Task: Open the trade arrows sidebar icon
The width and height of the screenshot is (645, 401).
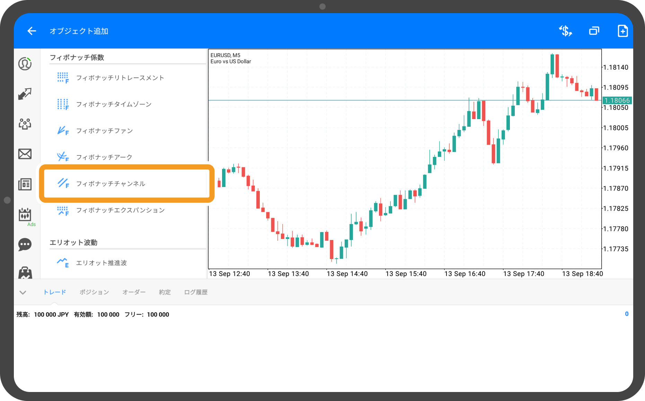Action: 25,93
